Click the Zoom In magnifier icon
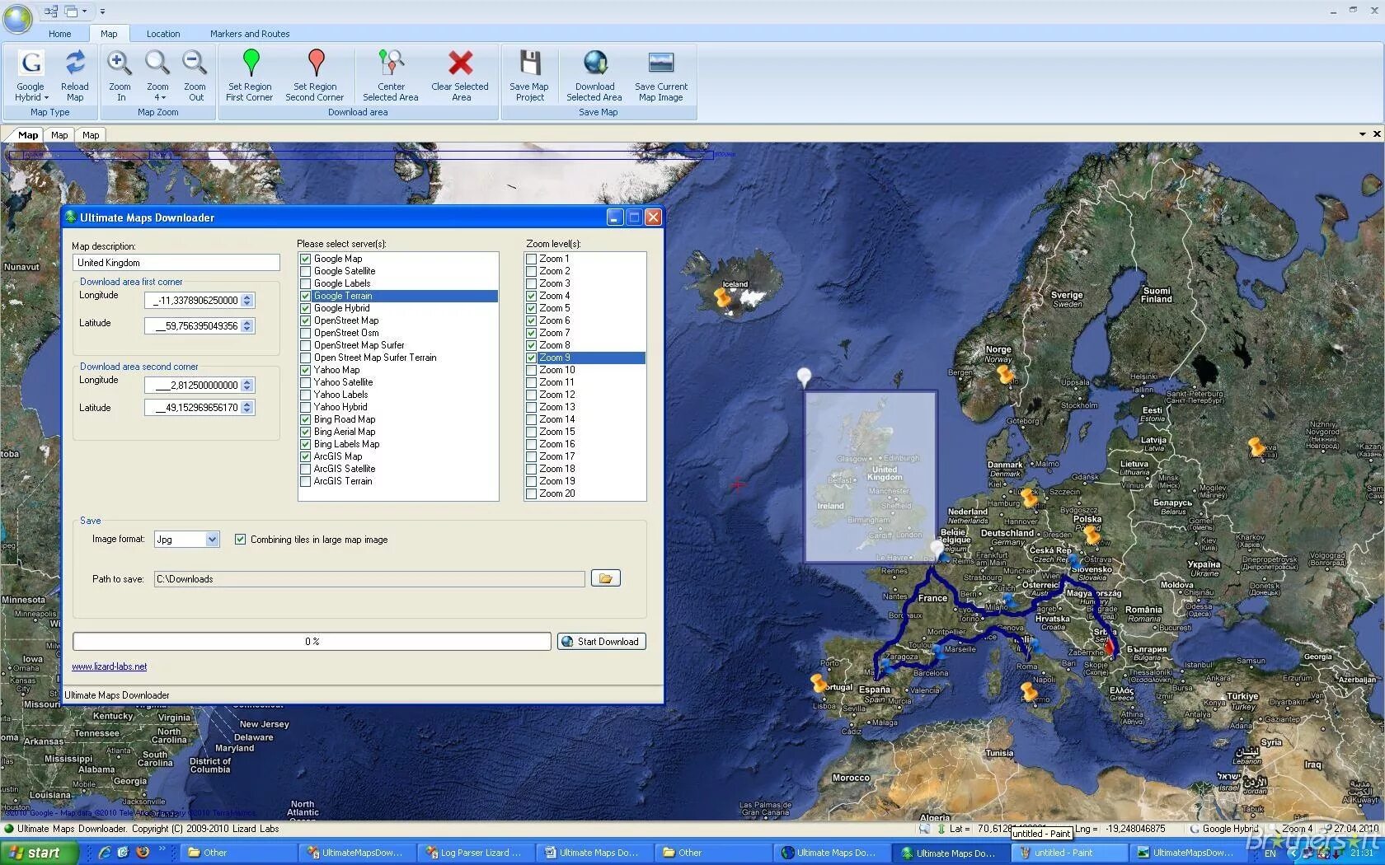 point(120,62)
